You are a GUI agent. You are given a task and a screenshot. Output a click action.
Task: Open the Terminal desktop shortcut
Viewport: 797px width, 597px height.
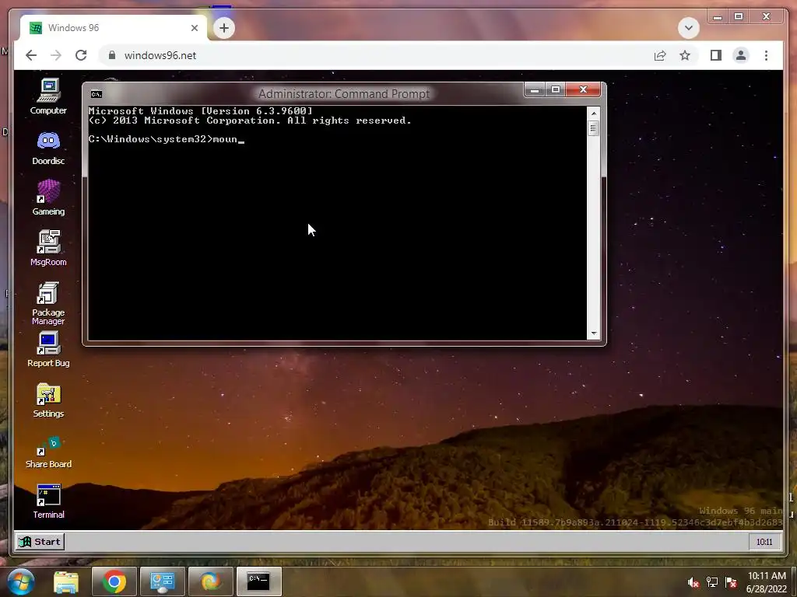pyautogui.click(x=48, y=501)
